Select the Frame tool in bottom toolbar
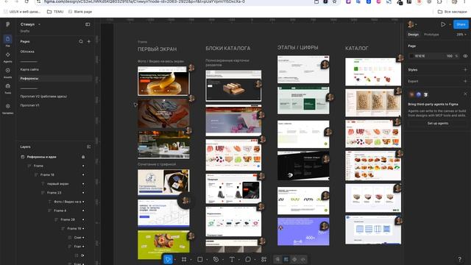471x265 pixels. coord(184,259)
